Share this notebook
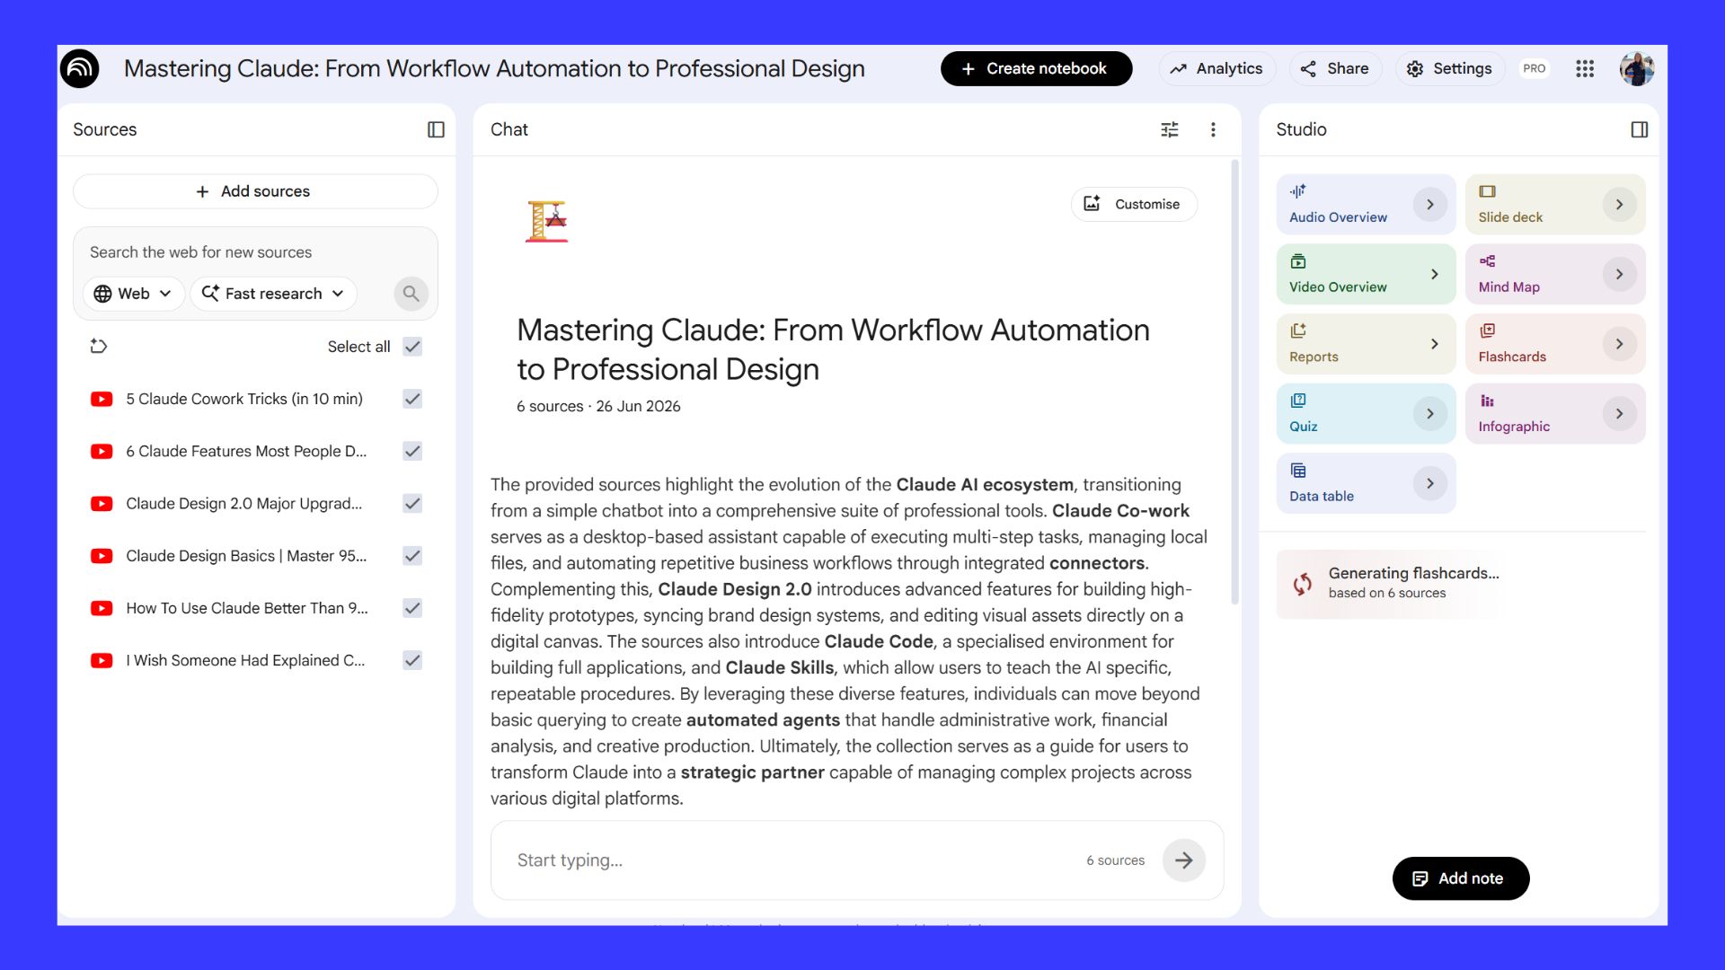The height and width of the screenshot is (970, 1725). (x=1335, y=68)
